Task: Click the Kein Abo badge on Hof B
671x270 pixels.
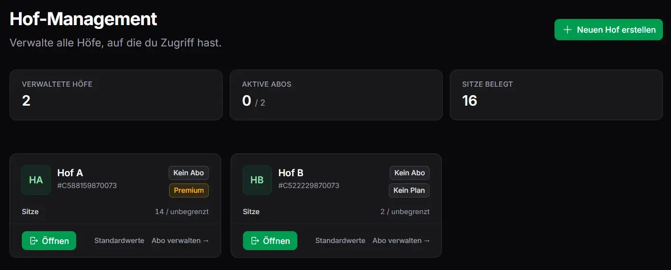Action: (410, 173)
